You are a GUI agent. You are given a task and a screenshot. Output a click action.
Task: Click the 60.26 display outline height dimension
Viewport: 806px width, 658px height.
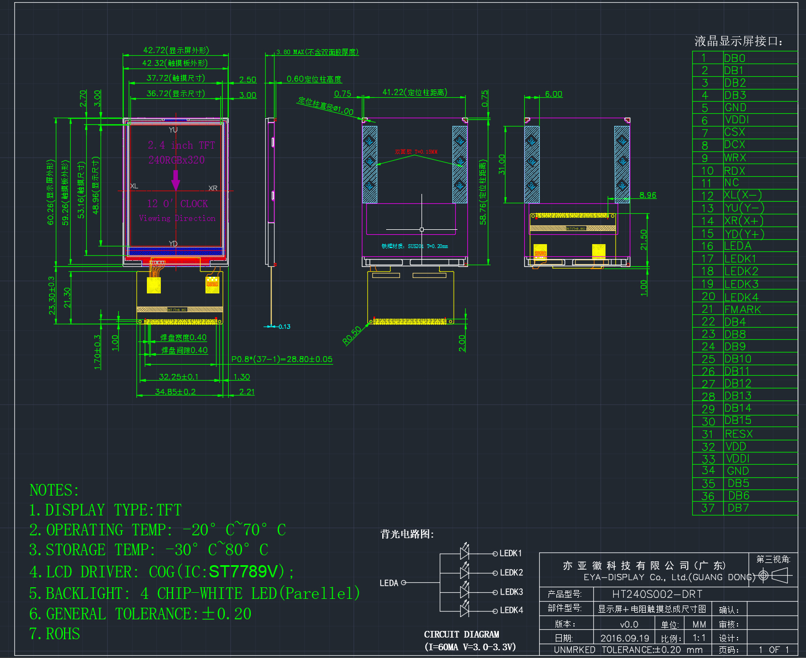click(50, 192)
